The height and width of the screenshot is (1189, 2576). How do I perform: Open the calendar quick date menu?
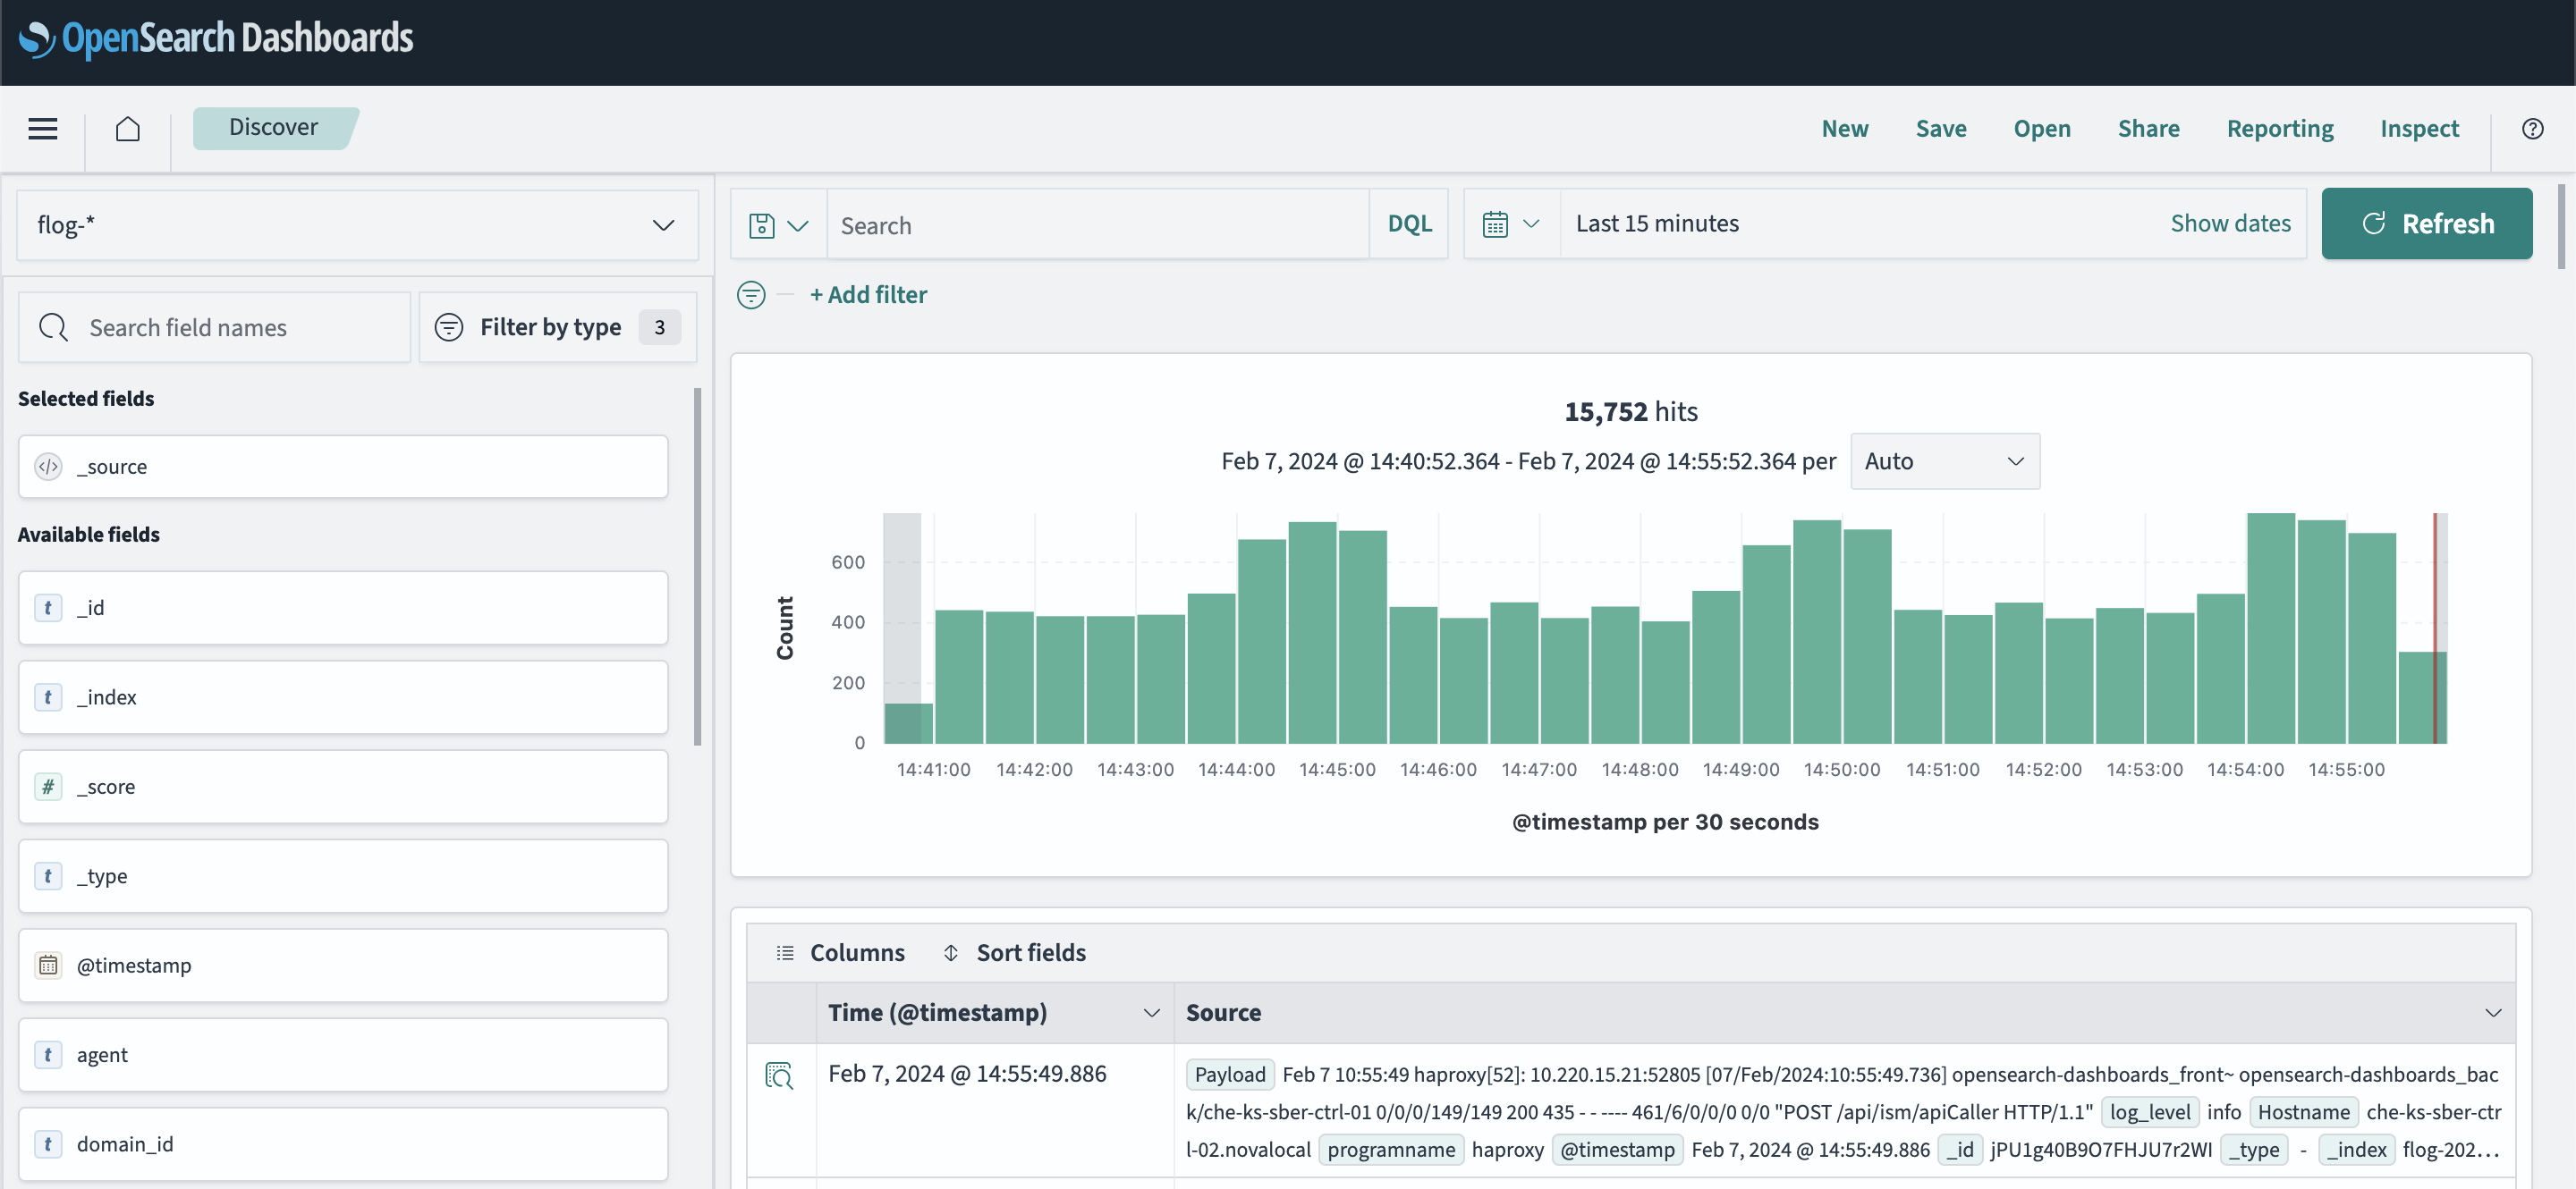(x=1510, y=223)
